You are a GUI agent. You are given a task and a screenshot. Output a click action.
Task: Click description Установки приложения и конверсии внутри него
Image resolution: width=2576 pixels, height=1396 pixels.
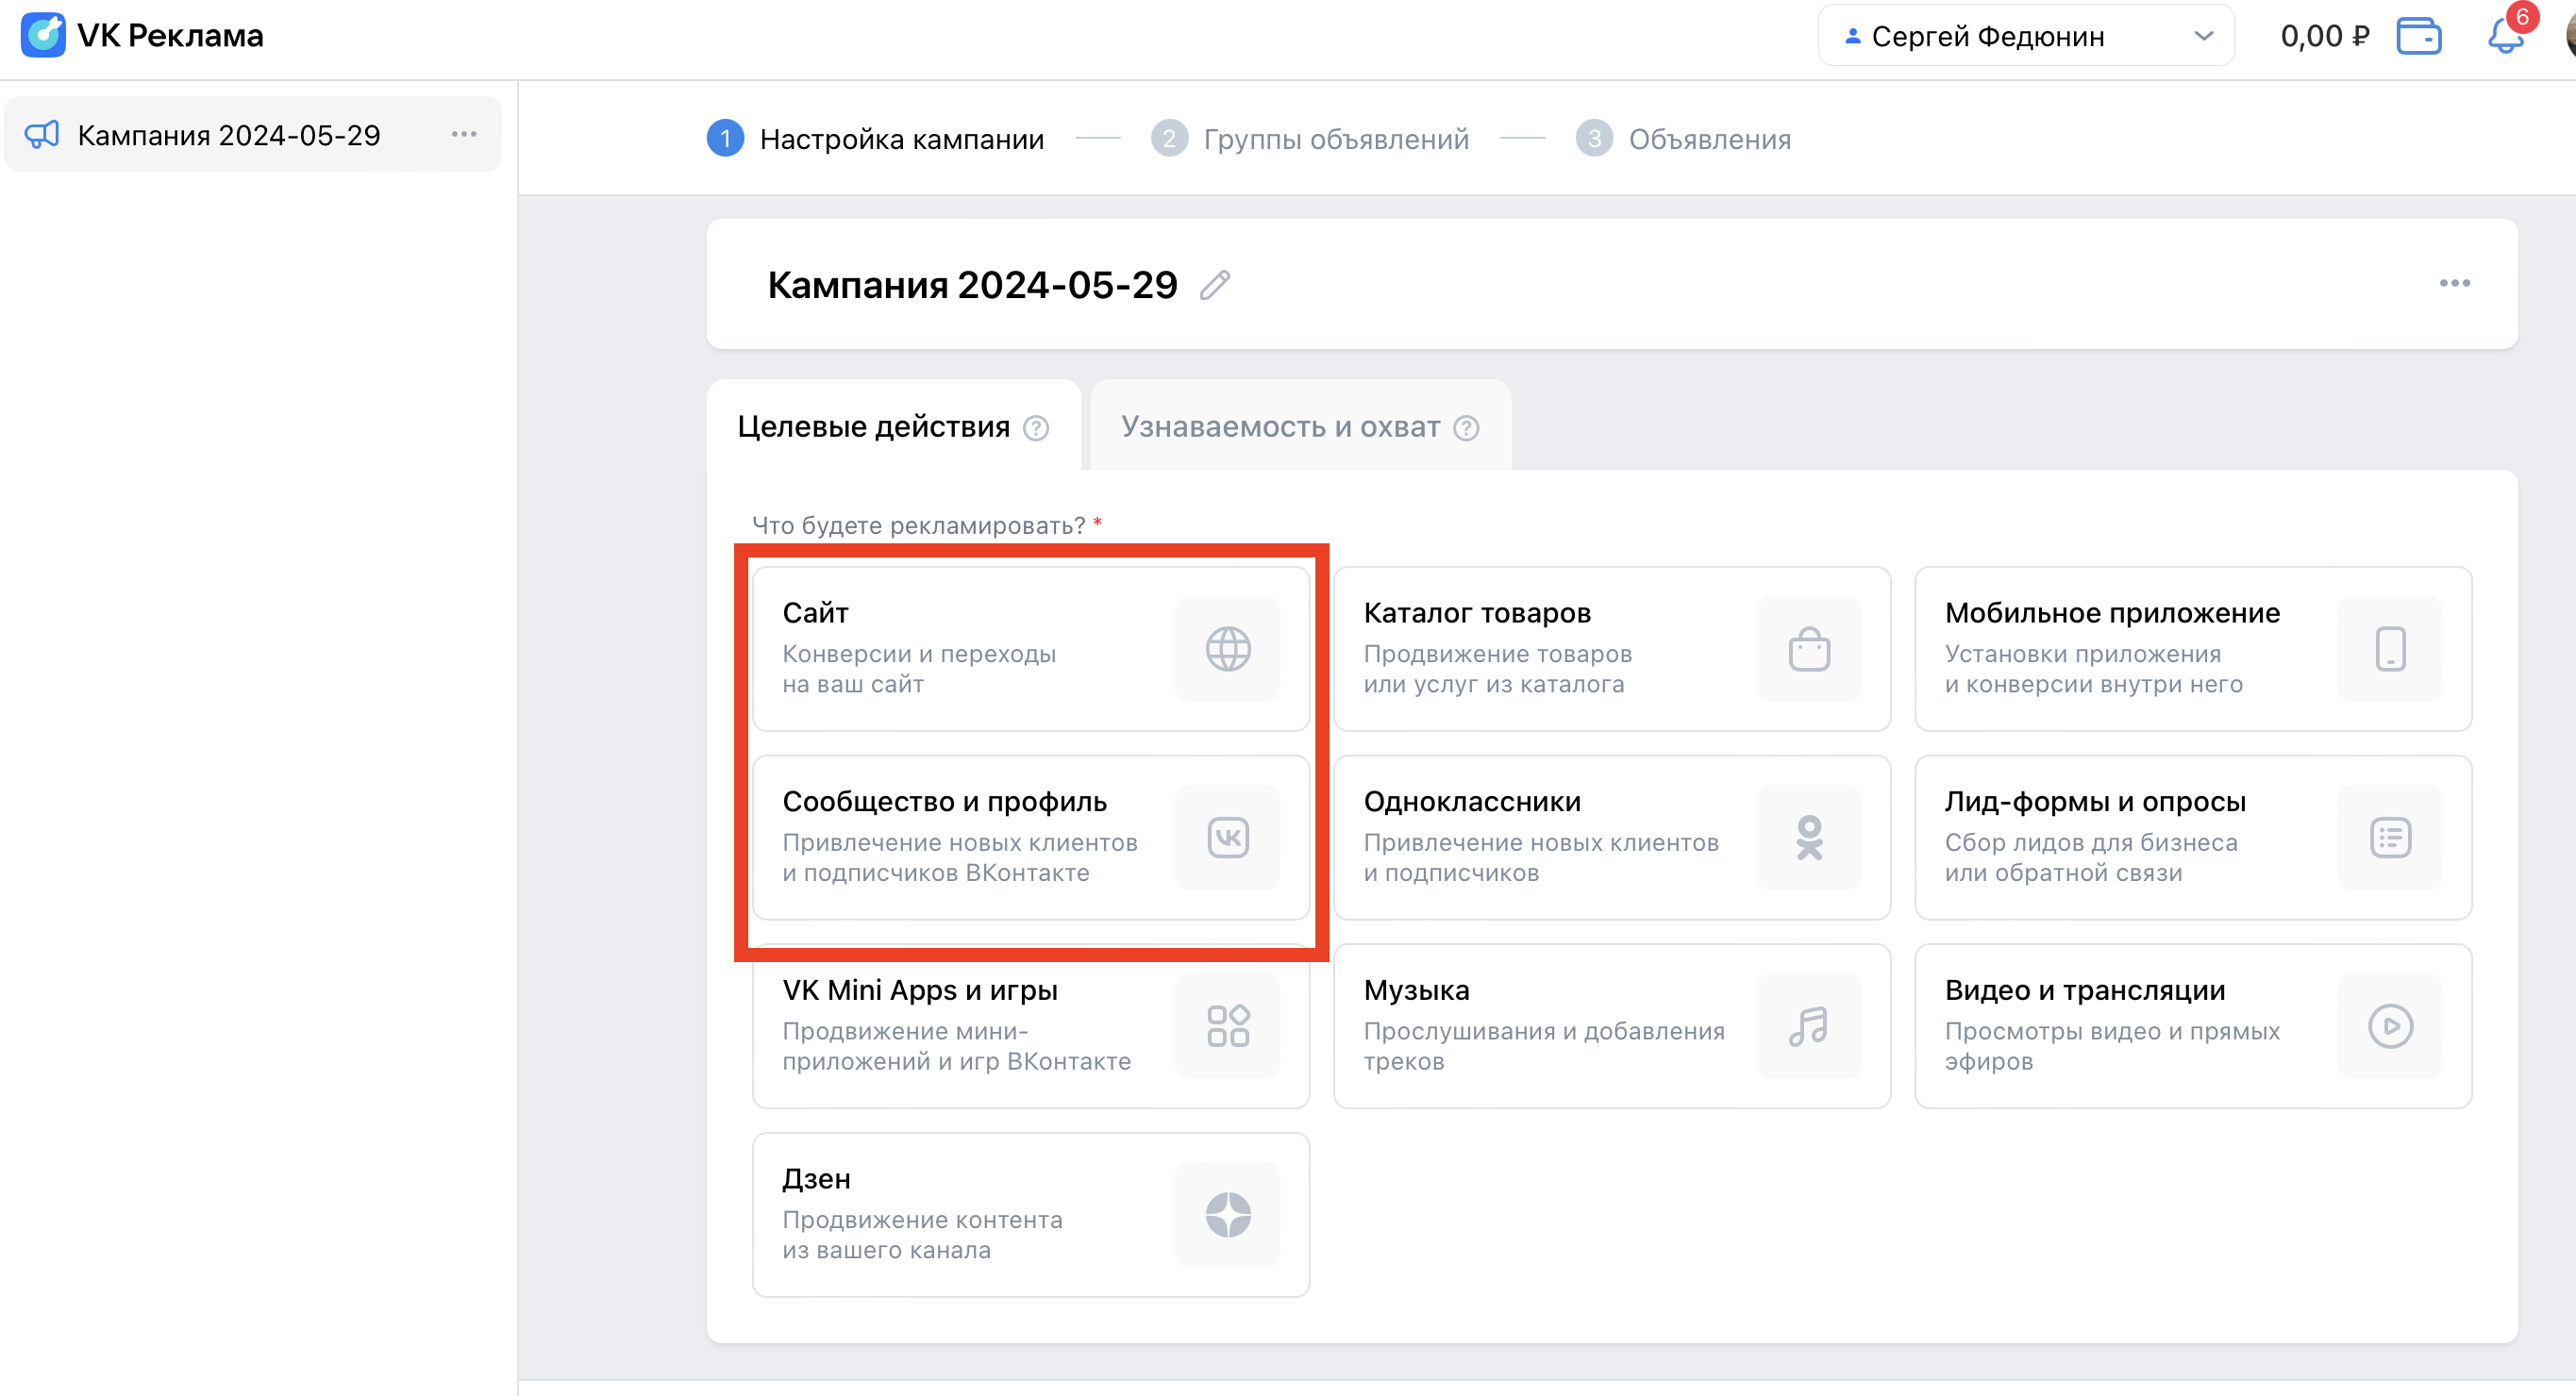pos(2094,669)
